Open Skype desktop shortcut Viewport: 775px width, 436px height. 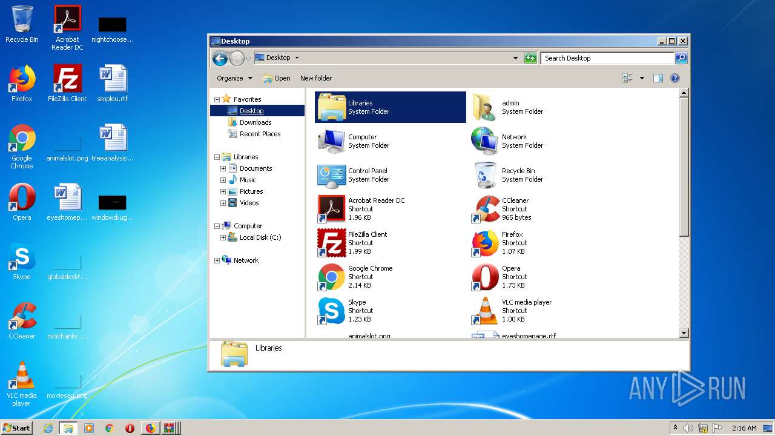[22, 262]
